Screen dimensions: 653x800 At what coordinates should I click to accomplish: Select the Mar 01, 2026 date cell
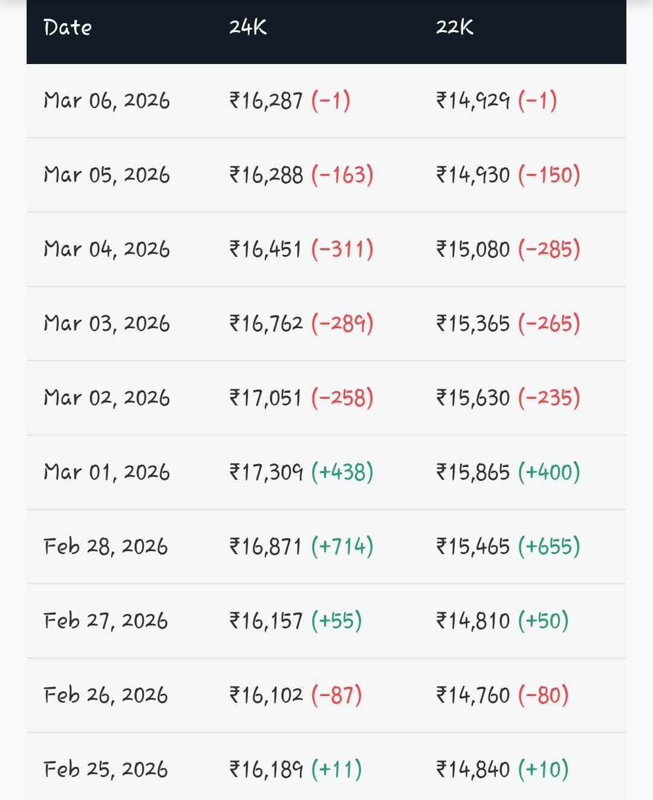pos(107,472)
